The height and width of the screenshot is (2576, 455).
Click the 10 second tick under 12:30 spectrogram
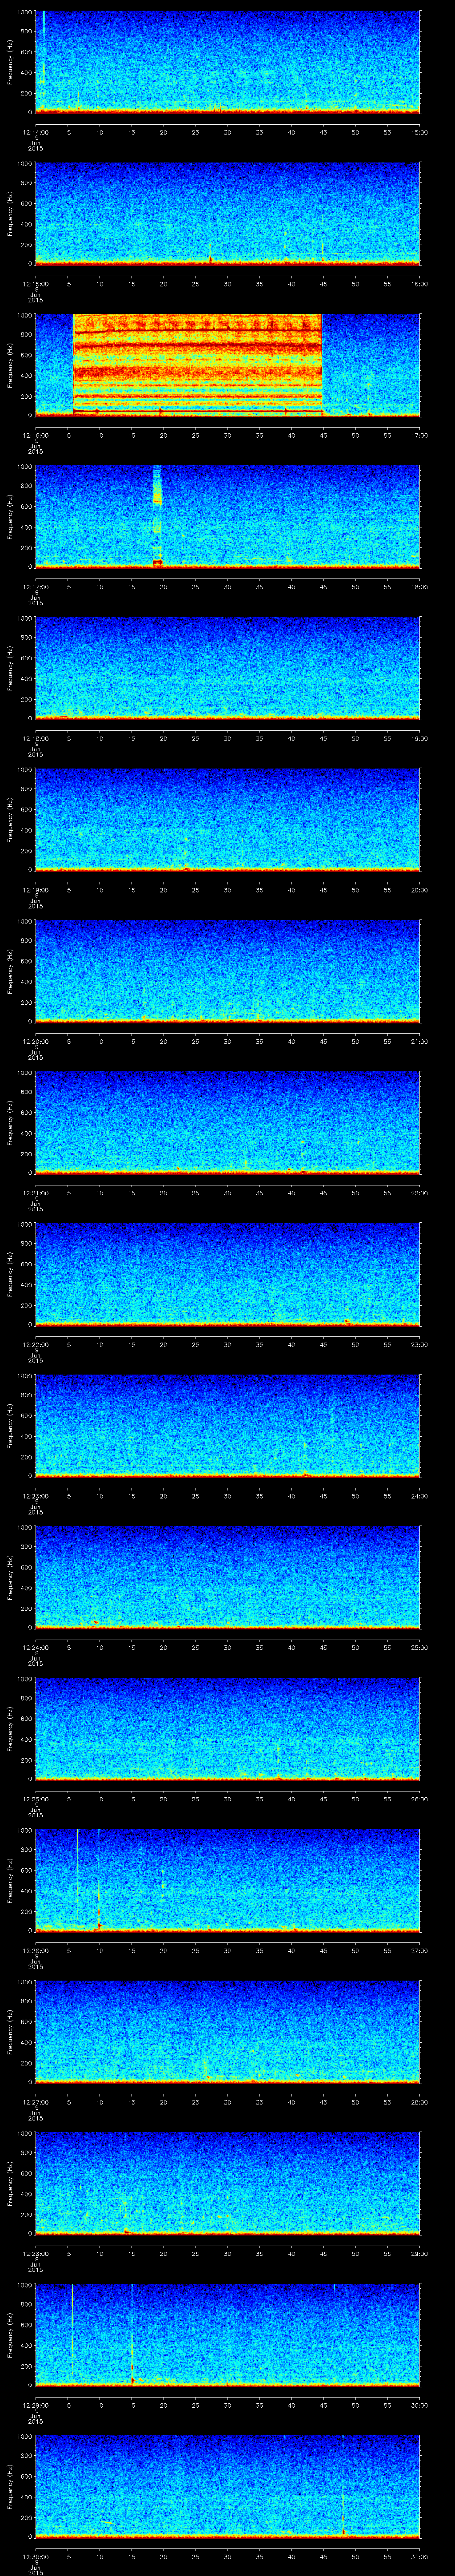(99, 2557)
